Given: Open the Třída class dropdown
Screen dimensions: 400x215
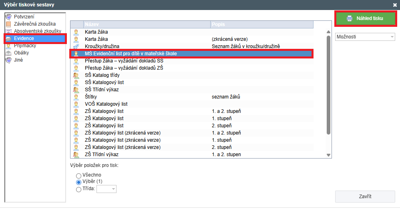Looking at the screenshot, I should 107,189.
